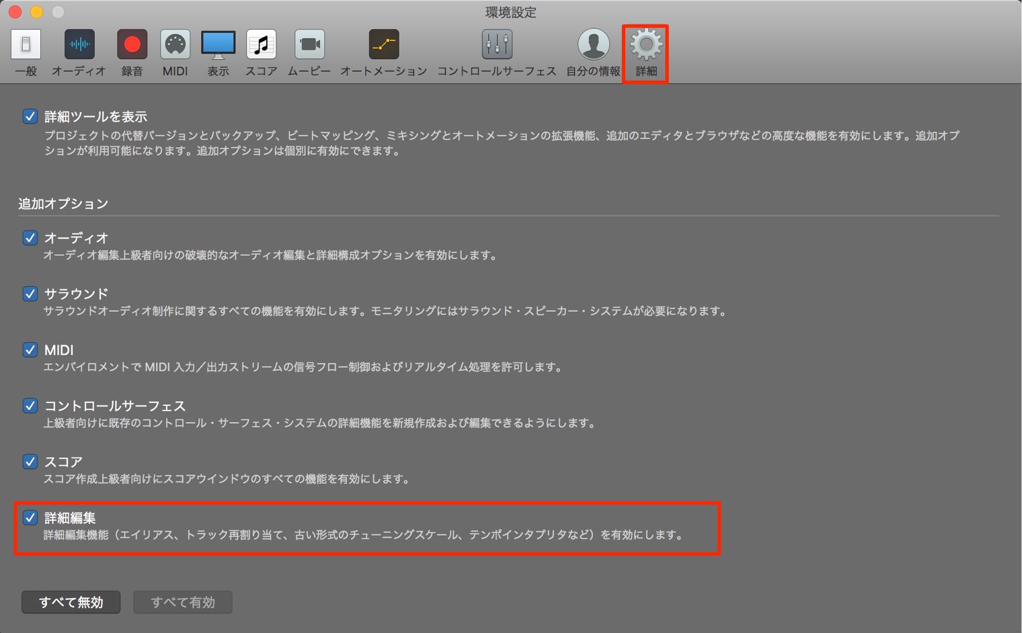Toggle the 詳細ツールを表示 checkbox
Image resolution: width=1022 pixels, height=633 pixels.
pyautogui.click(x=30, y=116)
